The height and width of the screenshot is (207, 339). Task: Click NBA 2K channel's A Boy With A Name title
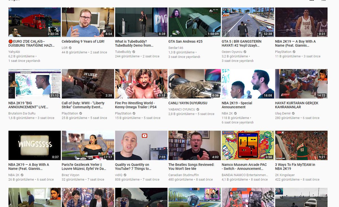coord(29,167)
